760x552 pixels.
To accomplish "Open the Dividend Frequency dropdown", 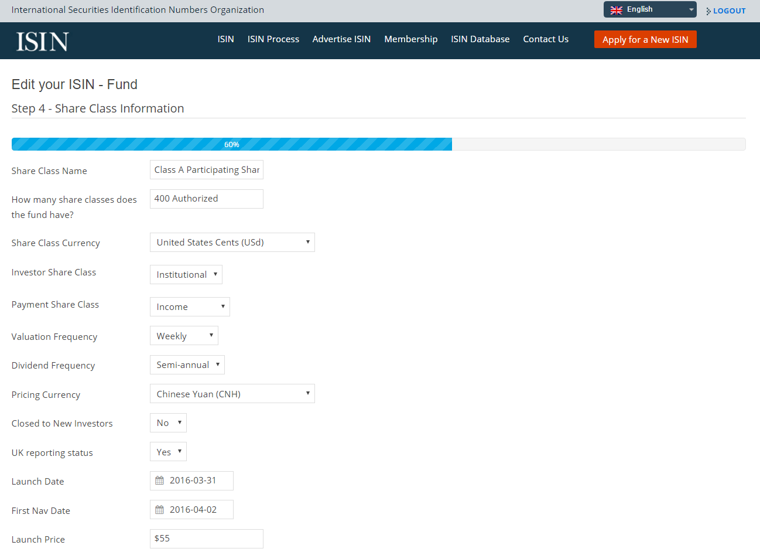I will click(187, 365).
